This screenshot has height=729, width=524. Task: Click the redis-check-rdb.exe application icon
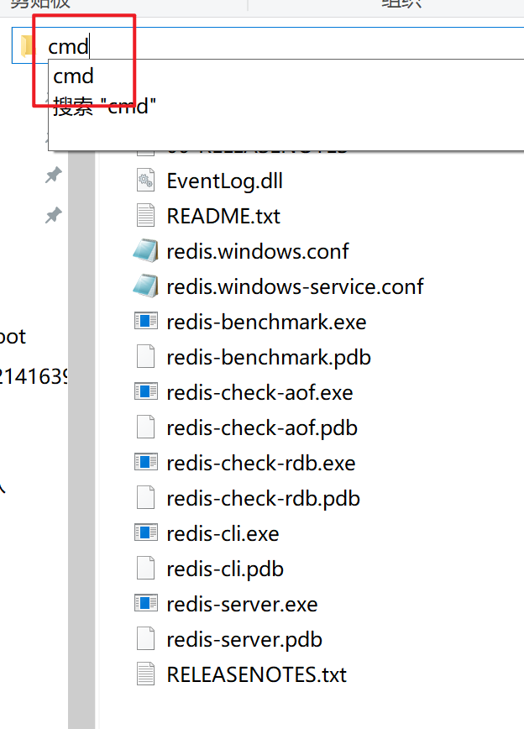pyautogui.click(x=146, y=462)
